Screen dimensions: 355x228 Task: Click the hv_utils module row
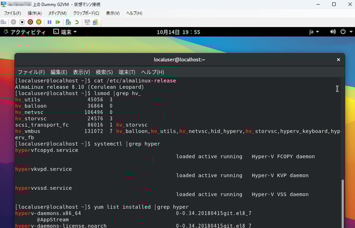click(x=64, y=100)
